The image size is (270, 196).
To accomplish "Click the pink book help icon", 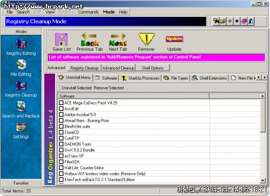I will tap(244, 22).
